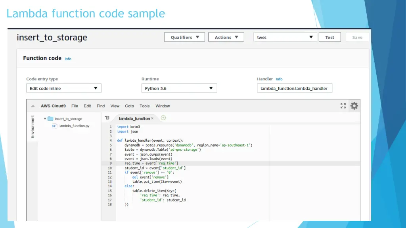The width and height of the screenshot is (406, 228).
Task: Toggle fullscreen for the code editor
Action: [343, 106]
